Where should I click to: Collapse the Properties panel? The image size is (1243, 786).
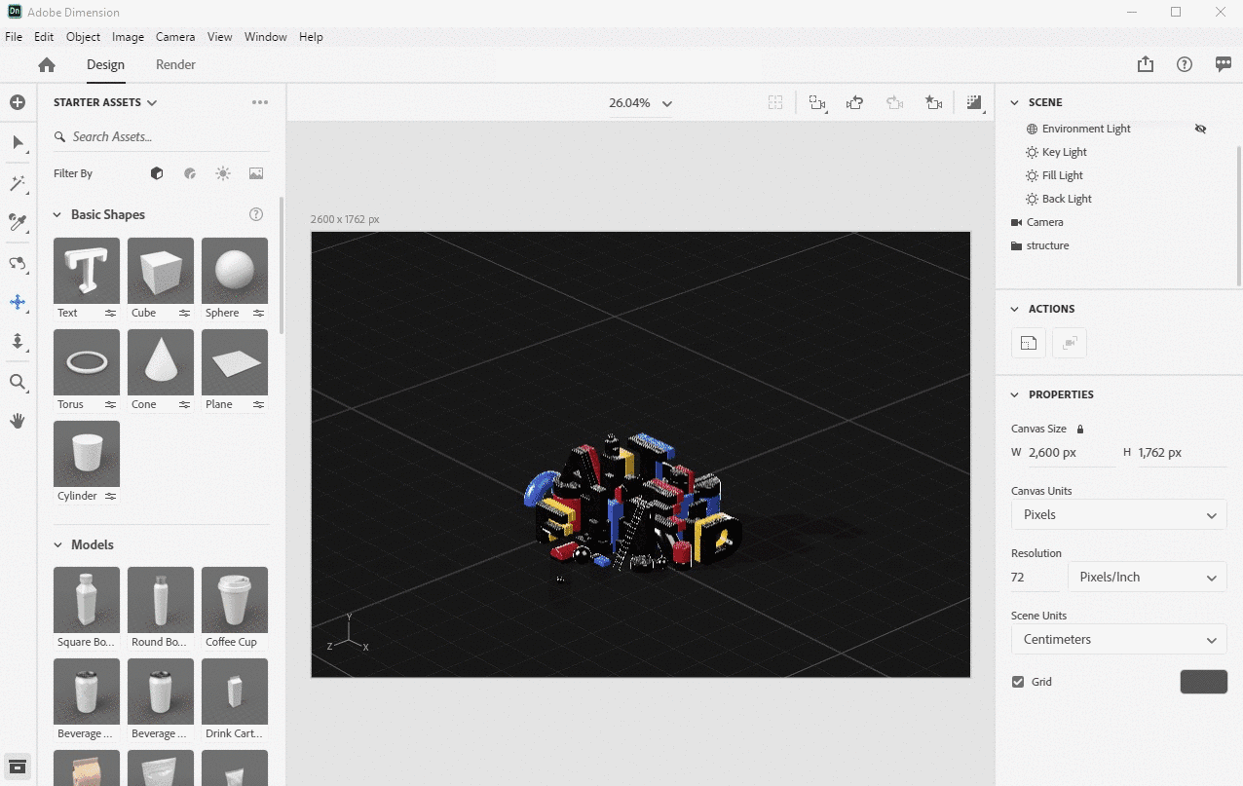pos(1014,394)
